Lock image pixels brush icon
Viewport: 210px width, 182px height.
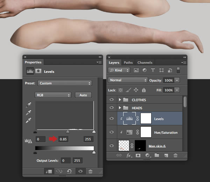pyautogui.click(x=128, y=90)
